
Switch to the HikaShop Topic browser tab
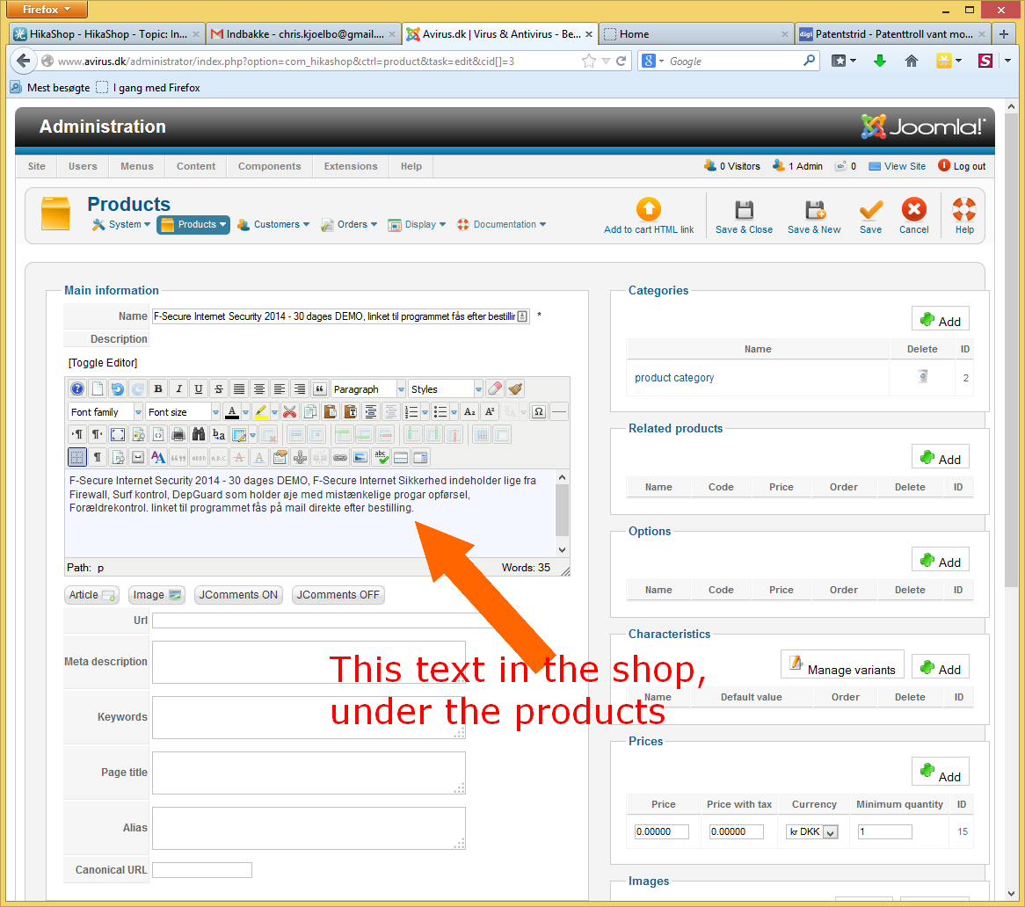(108, 34)
